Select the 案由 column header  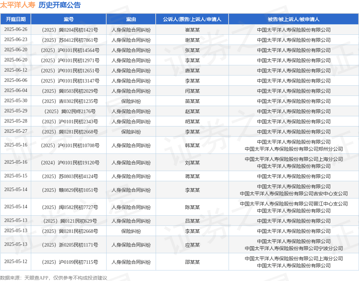pos(131,19)
